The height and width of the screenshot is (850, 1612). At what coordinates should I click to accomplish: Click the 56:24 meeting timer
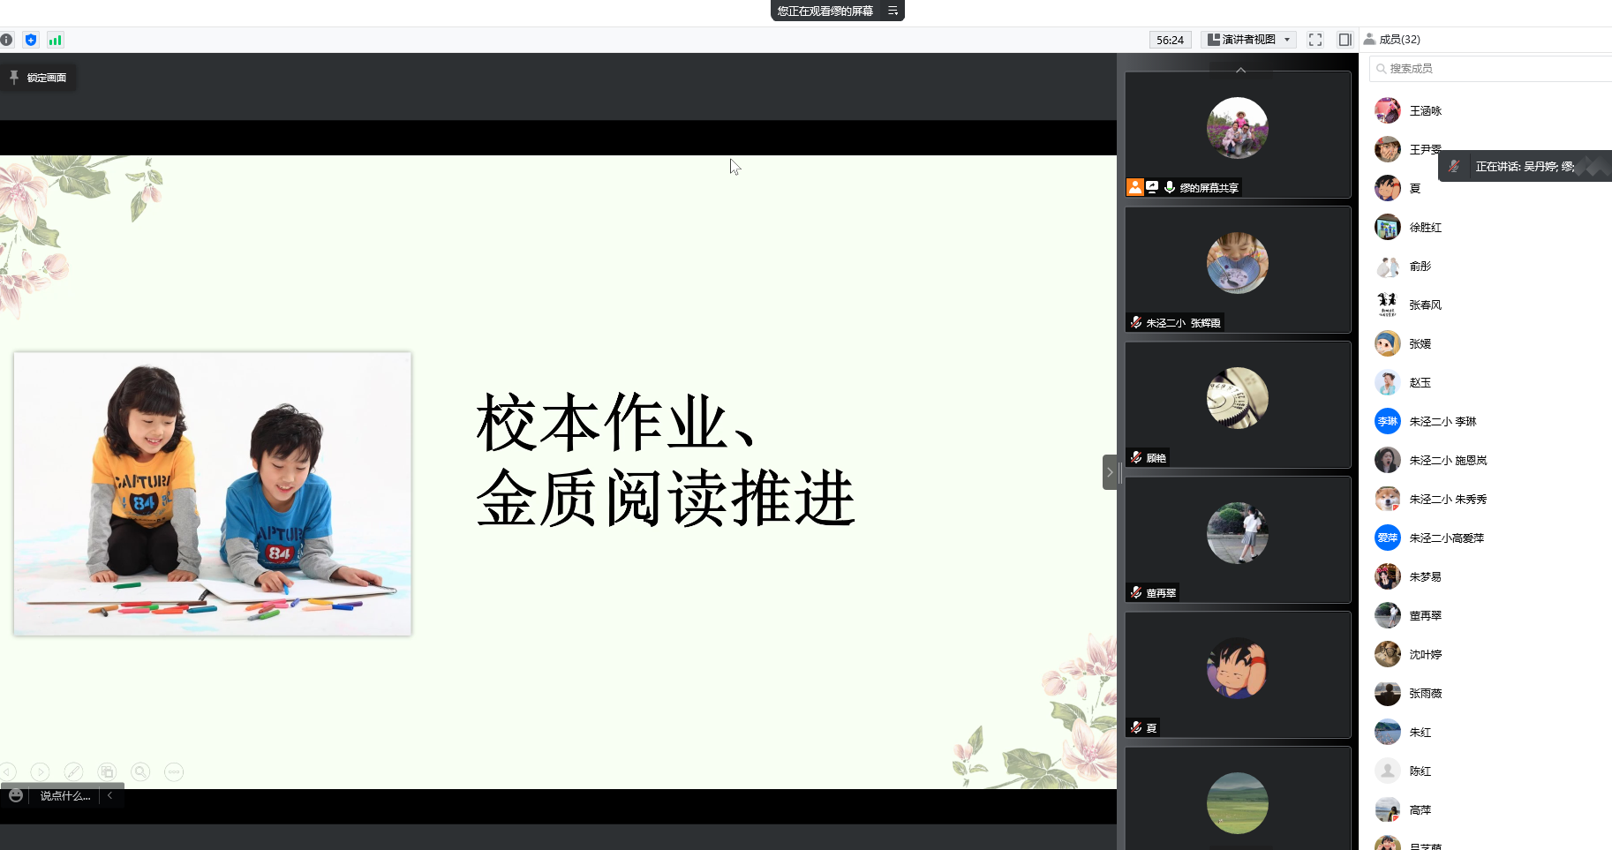[1170, 40]
